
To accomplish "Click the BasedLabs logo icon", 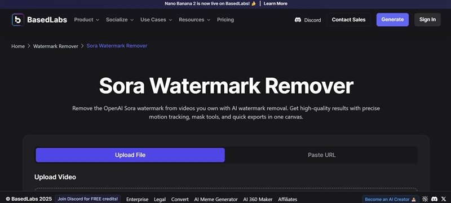I will 18,20.
